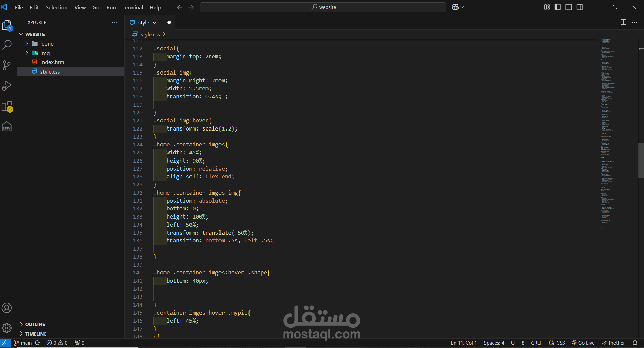Open the Extensions view with the warning badge
This screenshot has height=348, width=644.
point(7,106)
